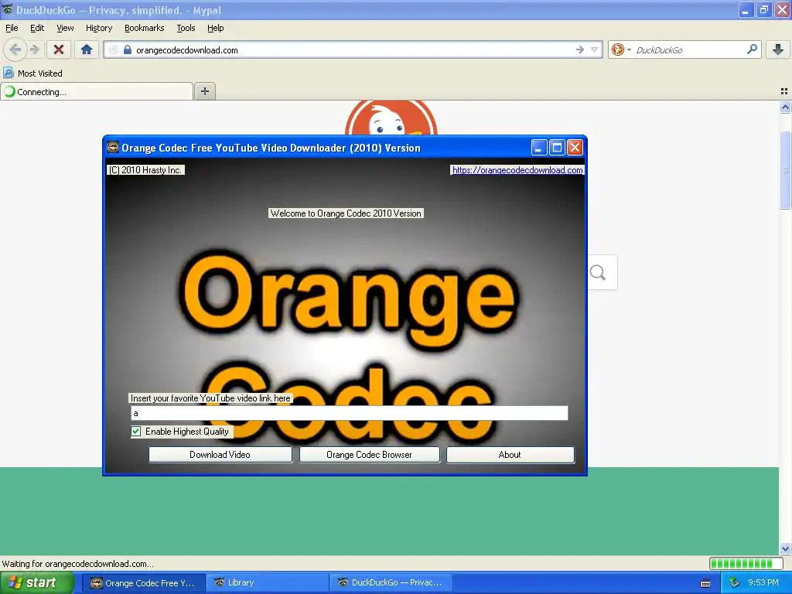This screenshot has height=594, width=792.
Task: Click the Windows Start button
Action: 36,582
